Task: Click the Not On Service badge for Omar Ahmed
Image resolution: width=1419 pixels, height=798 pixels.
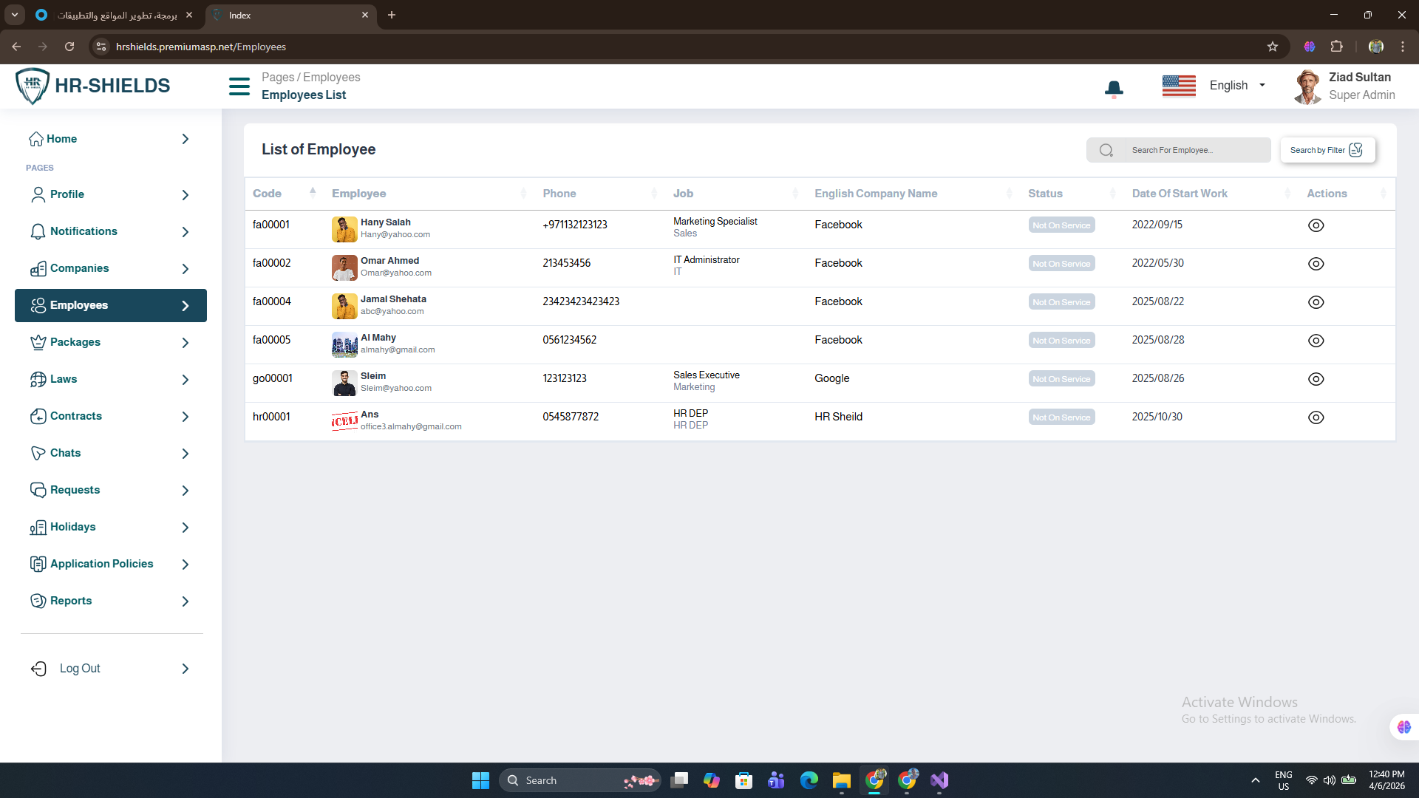Action: [1061, 264]
